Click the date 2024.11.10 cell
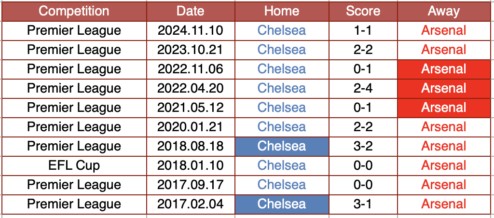494x218 pixels. click(x=191, y=30)
